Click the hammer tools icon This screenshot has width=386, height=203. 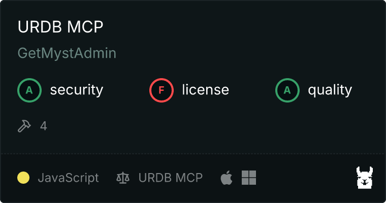tap(24, 126)
